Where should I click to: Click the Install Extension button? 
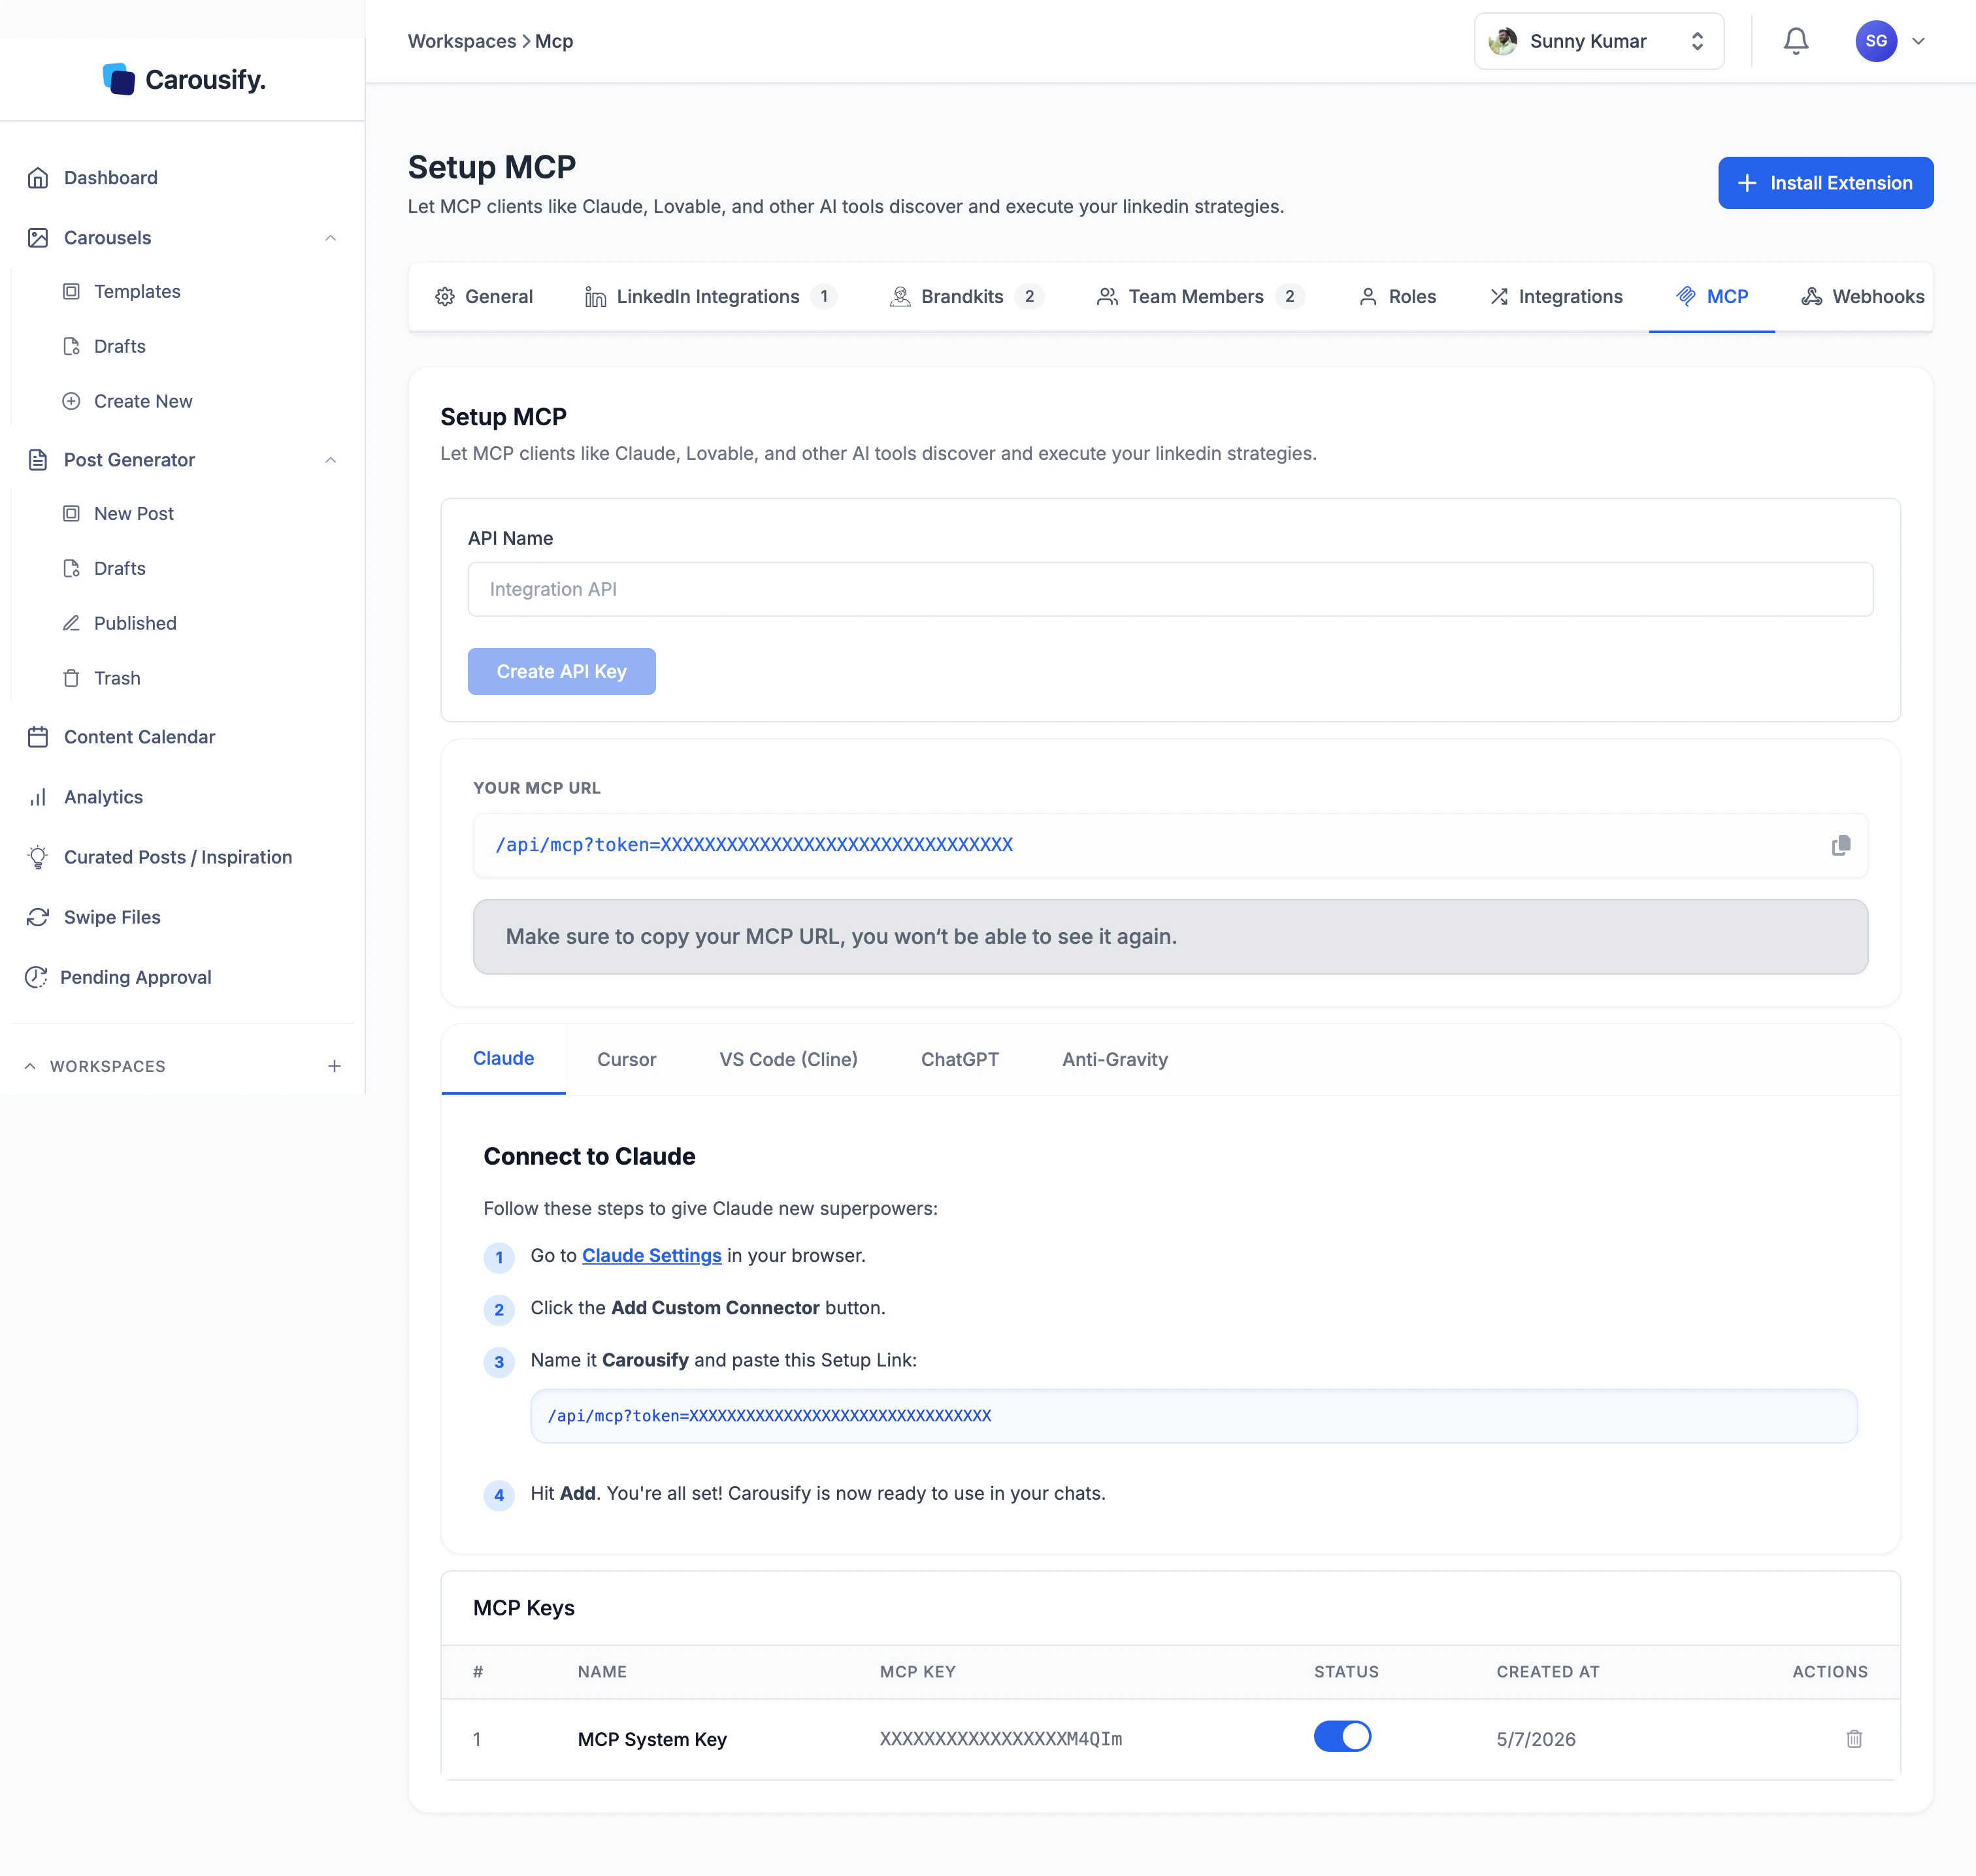pyautogui.click(x=1825, y=183)
